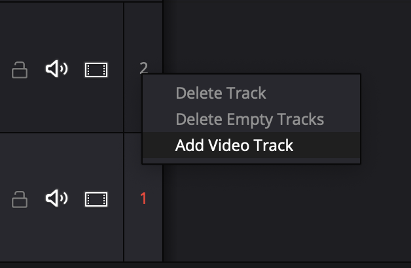Image resolution: width=411 pixels, height=268 pixels.
Task: Select Add Video Track menu entry
Action: pos(234,145)
